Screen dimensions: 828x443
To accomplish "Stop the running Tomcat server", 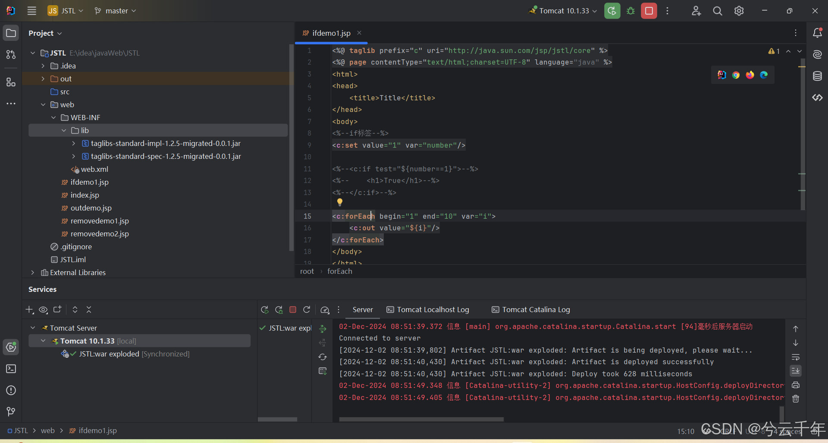I will click(649, 11).
